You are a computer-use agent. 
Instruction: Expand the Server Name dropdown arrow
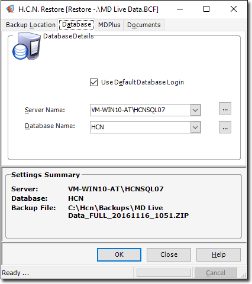click(195, 110)
